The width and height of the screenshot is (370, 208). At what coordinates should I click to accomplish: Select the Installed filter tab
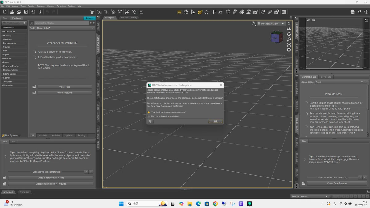(x=43, y=135)
